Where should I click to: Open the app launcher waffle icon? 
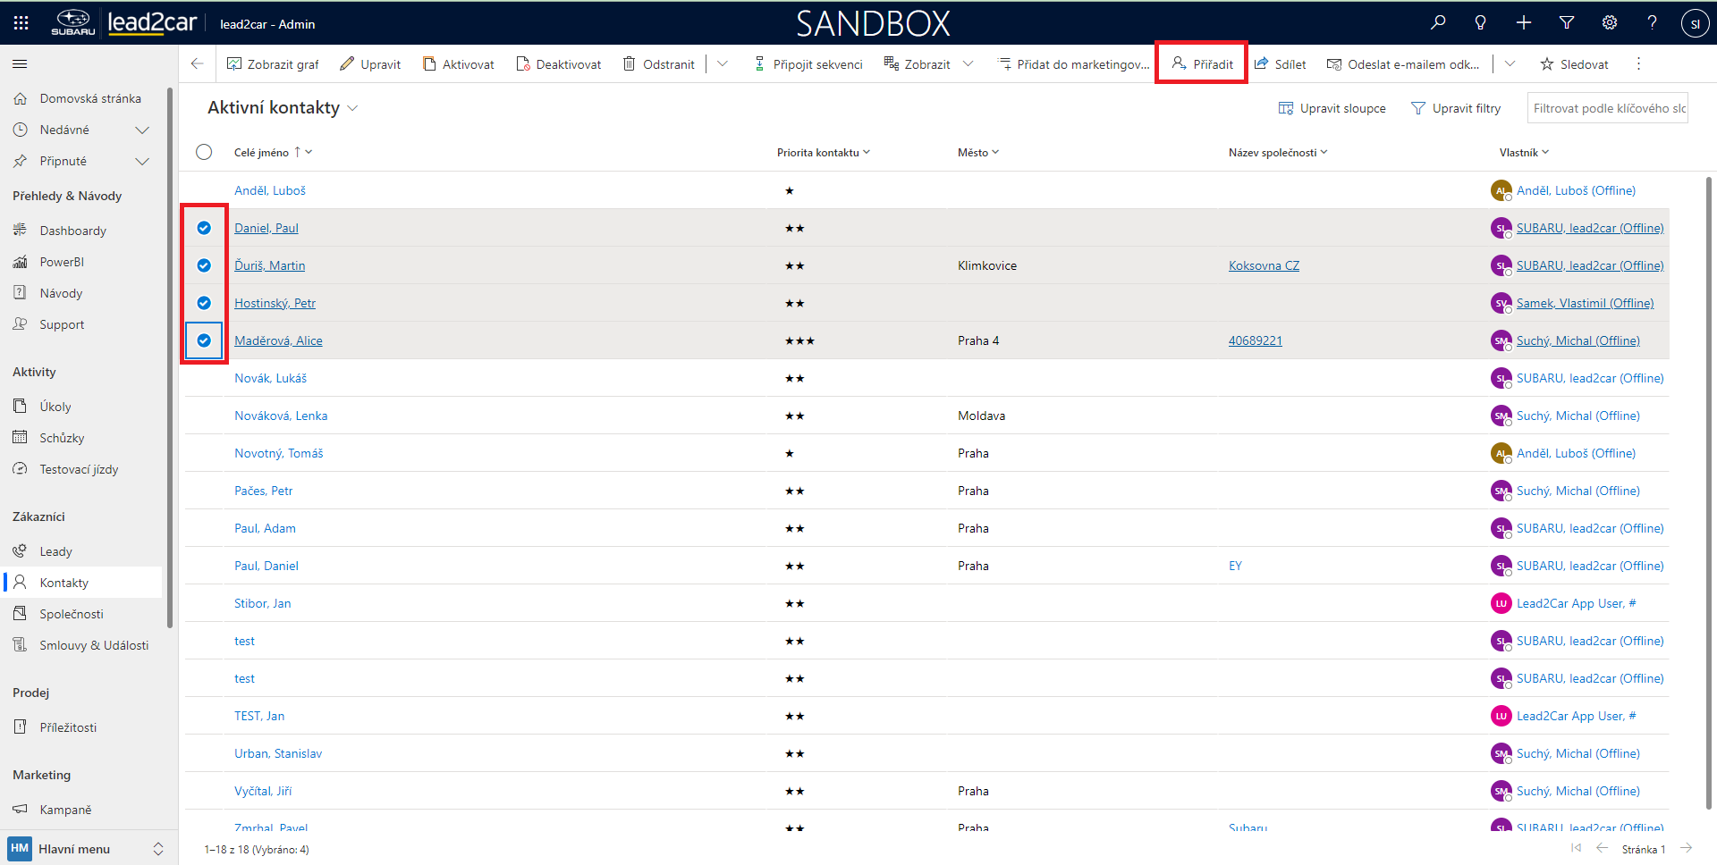(x=21, y=23)
